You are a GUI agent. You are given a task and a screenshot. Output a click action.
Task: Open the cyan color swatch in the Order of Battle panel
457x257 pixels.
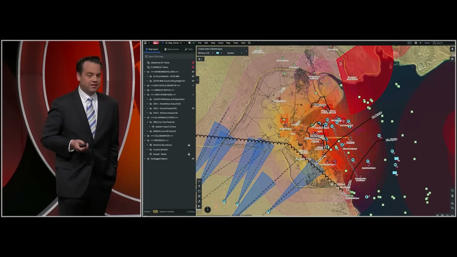point(217,53)
